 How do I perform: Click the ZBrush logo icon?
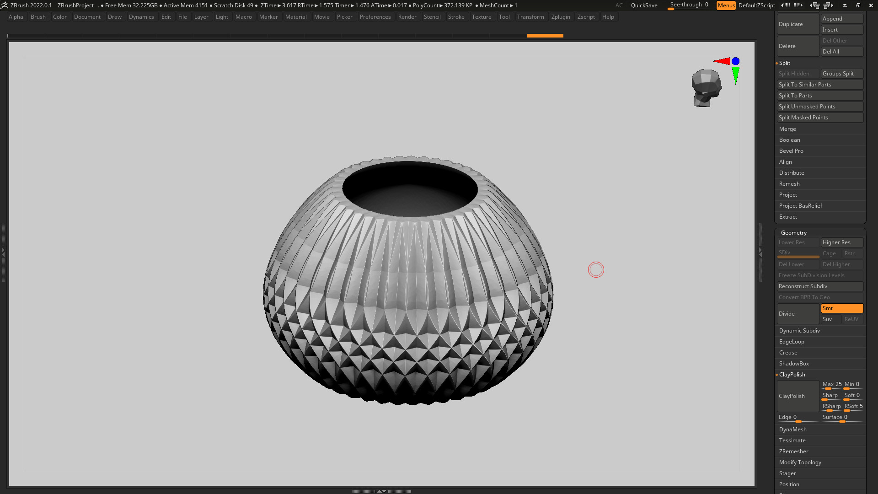[4, 5]
